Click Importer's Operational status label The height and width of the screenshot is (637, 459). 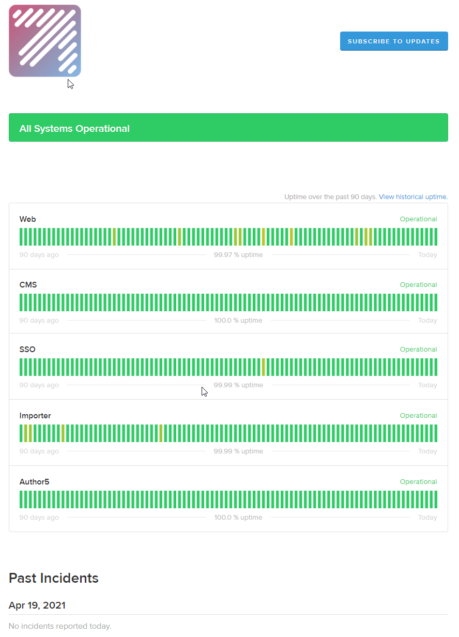[418, 415]
